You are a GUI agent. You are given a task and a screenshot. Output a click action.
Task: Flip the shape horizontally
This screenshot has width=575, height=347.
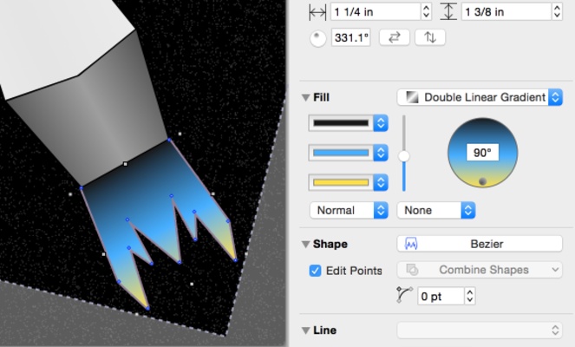click(x=395, y=37)
